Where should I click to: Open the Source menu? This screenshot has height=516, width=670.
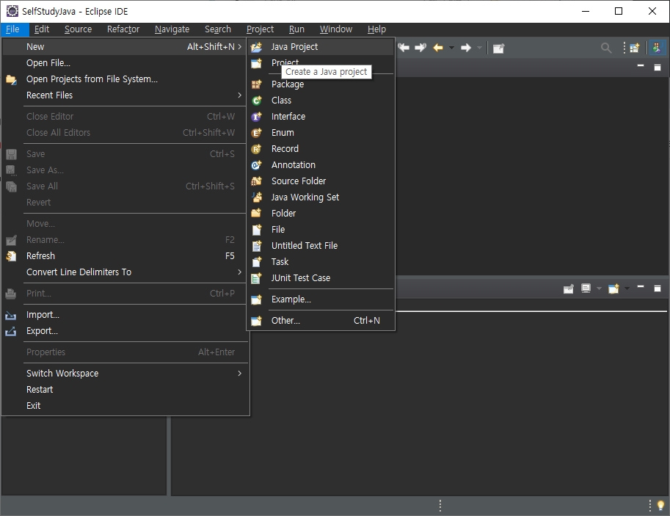pyautogui.click(x=79, y=29)
